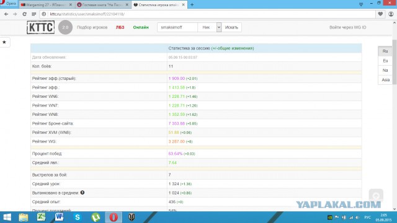
Task: Click Рейтинг WN6 value 1 228.71
Action: click(x=176, y=97)
